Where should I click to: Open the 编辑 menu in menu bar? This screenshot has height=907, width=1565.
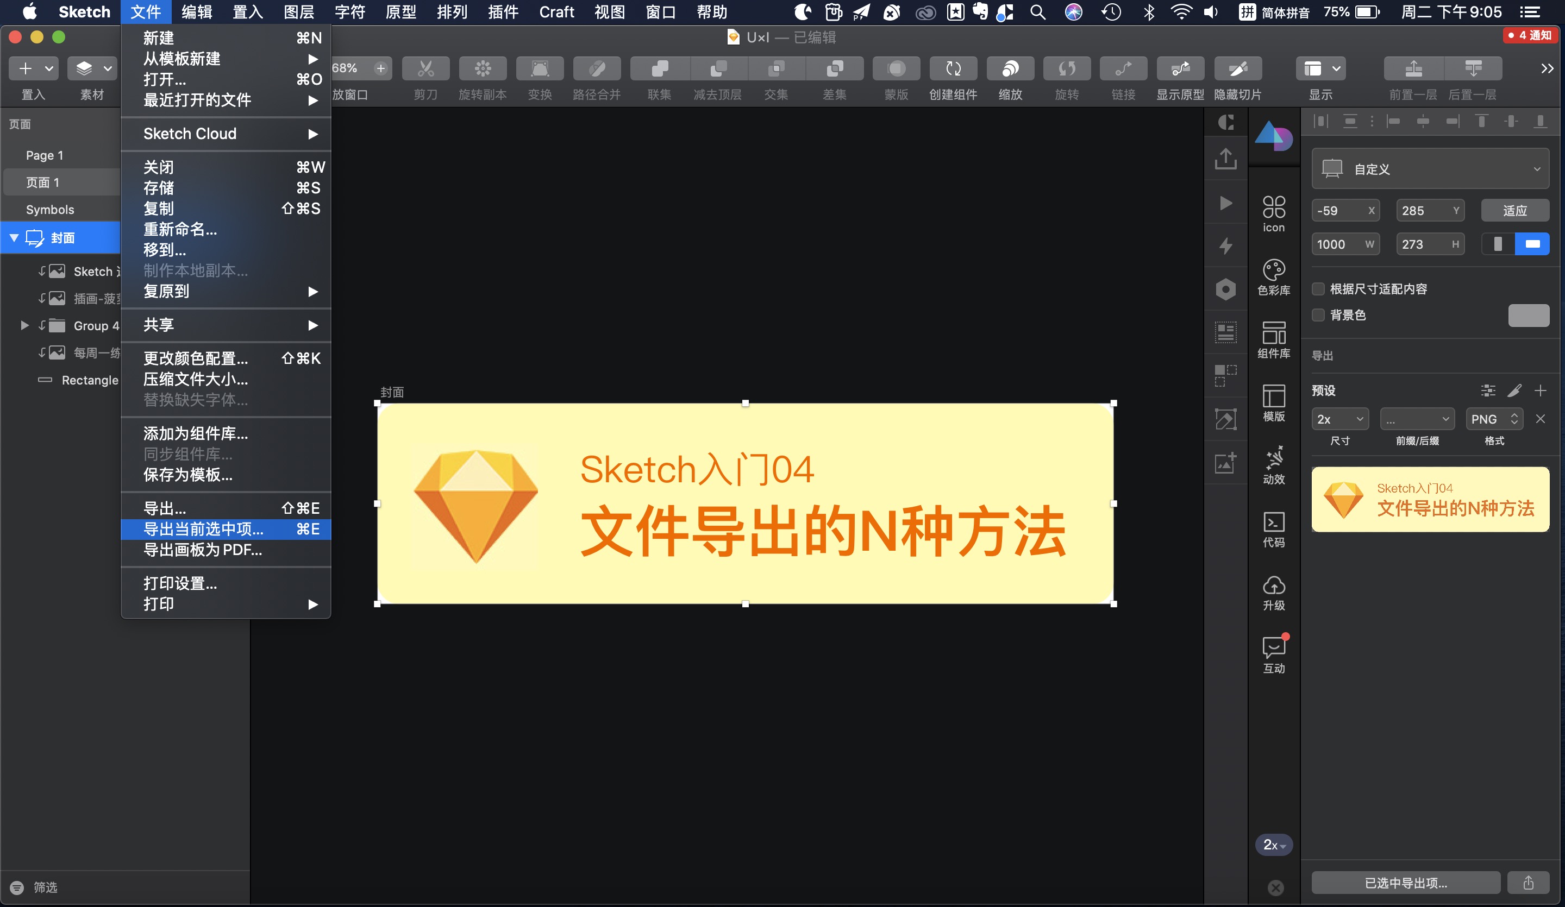coord(196,12)
